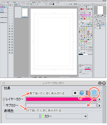Viewport: 107px width, 125px height.
Task: Select the yellow star sub tool icon
Action: 86,28
